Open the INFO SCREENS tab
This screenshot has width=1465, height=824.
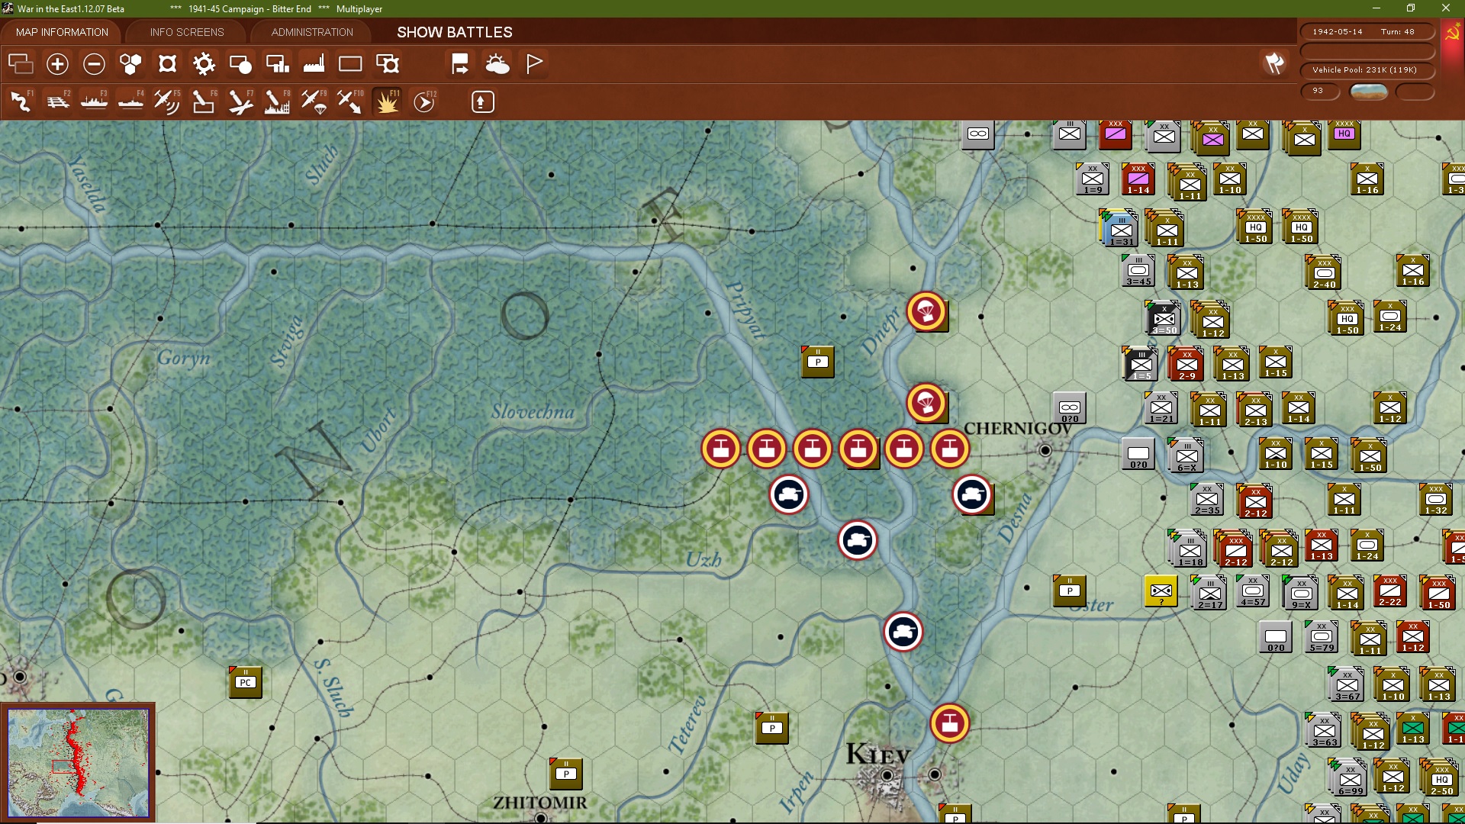(187, 32)
